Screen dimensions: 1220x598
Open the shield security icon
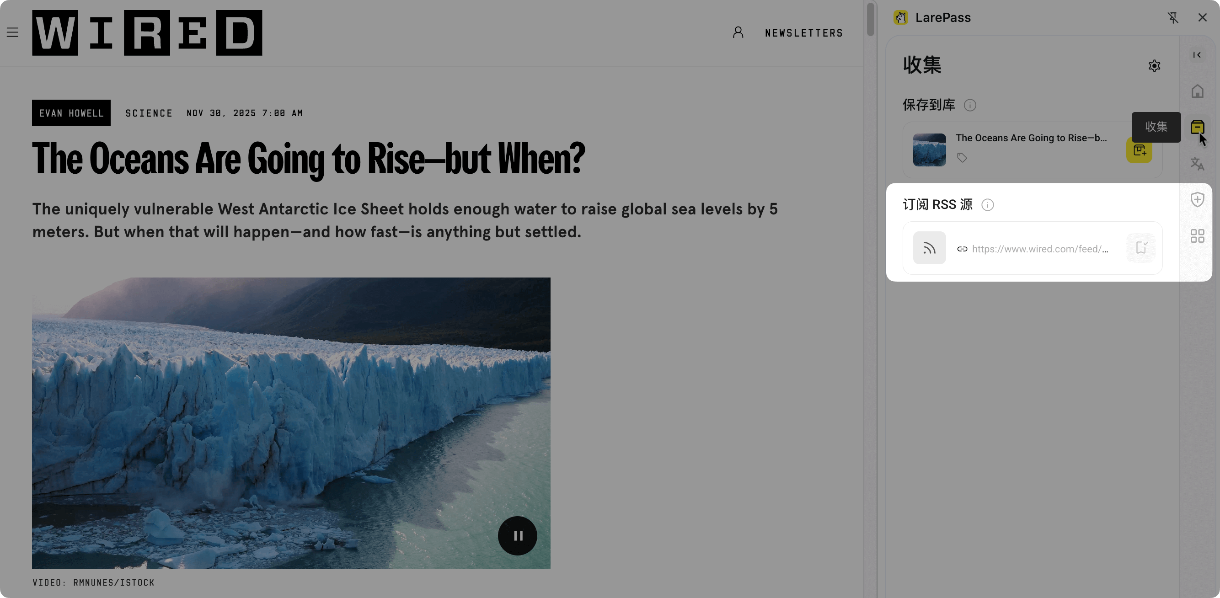pos(1197,199)
